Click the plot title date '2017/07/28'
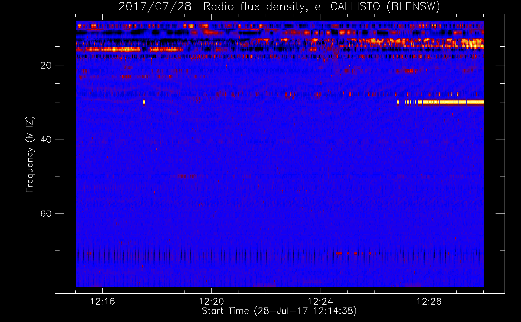Viewport: 521px width, 322px height. click(x=155, y=7)
